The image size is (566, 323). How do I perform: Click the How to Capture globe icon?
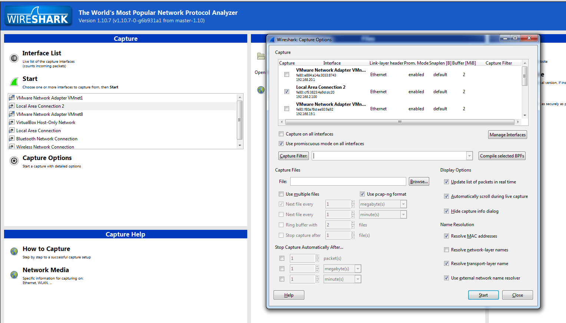click(14, 251)
